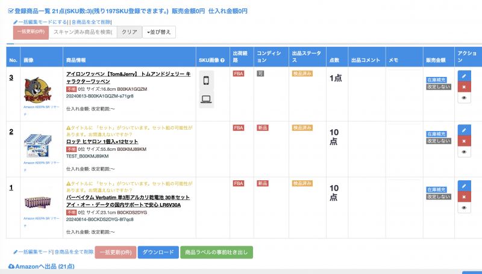The width and height of the screenshot is (482, 274).
Task: Click the eye icon for Verbatim battery row
Action: 464,208
